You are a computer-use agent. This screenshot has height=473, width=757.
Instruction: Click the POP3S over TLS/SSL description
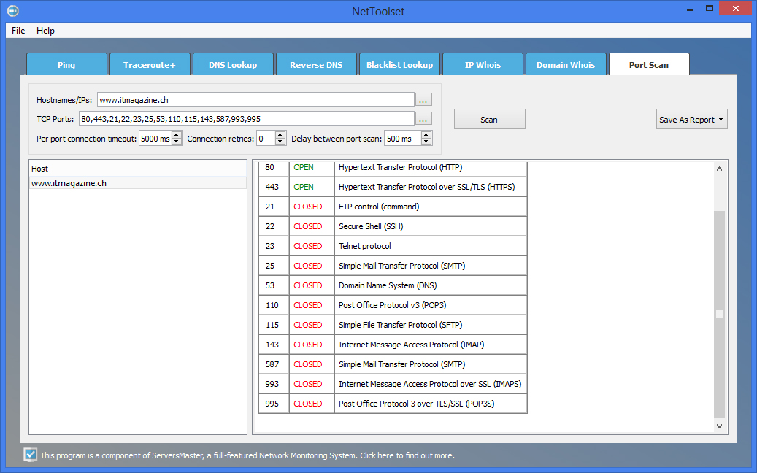417,404
